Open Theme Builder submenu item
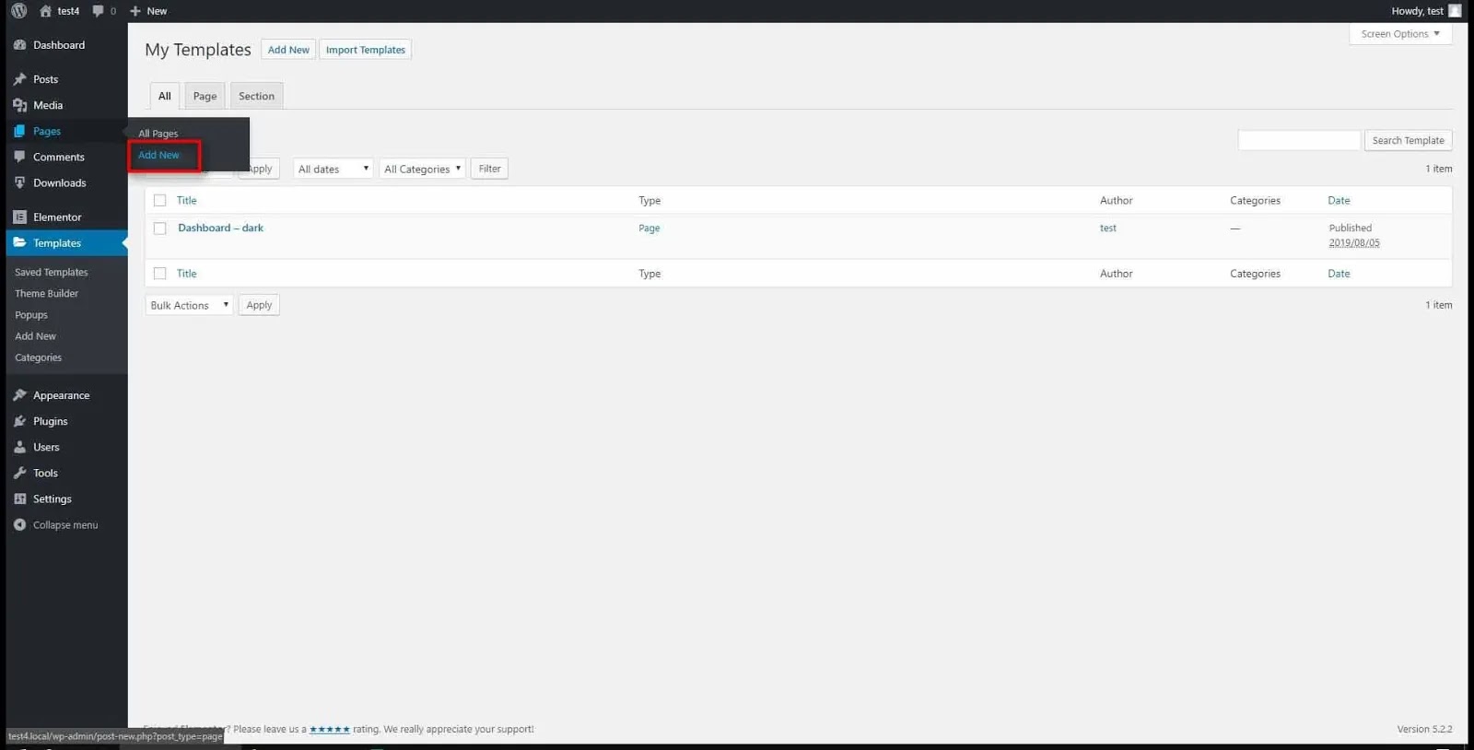The width and height of the screenshot is (1474, 750). [x=46, y=293]
